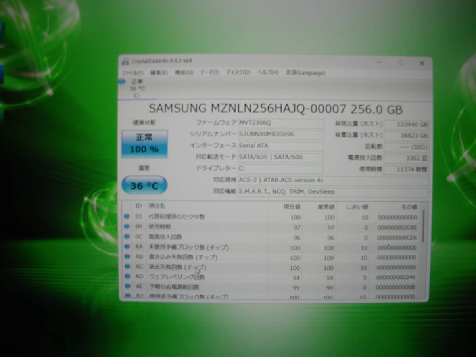The width and height of the screenshot is (476, 357).
Task: Click the power on hours 11374 field
Action: [407, 169]
